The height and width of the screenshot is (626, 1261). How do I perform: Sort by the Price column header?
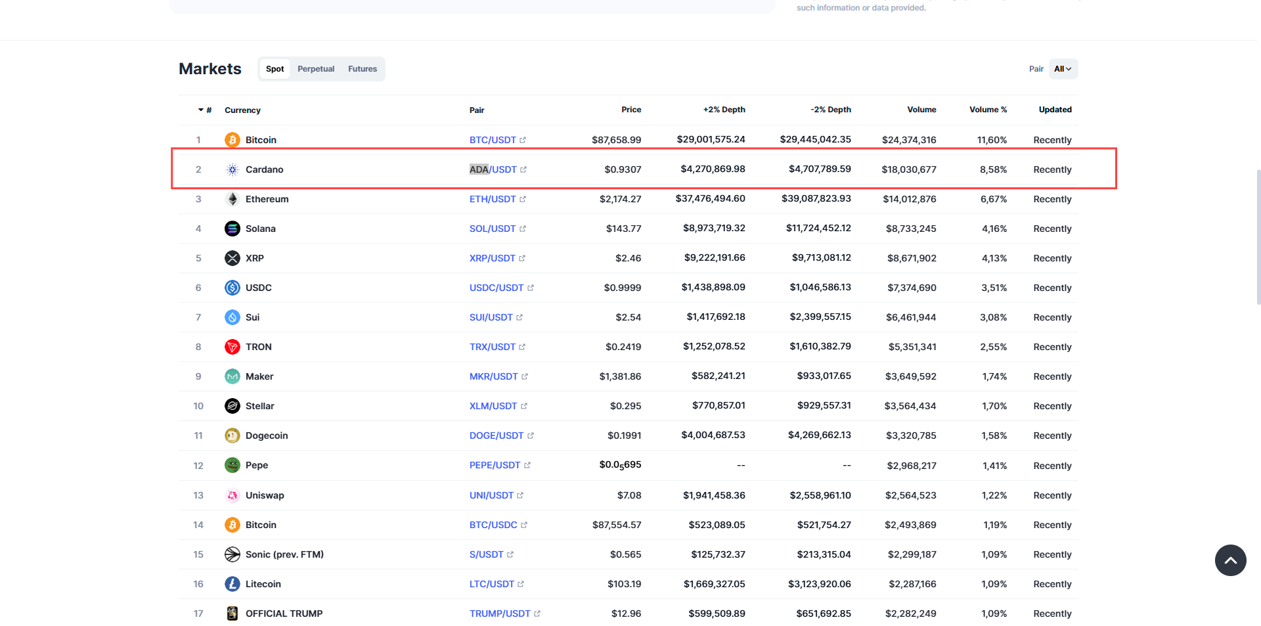coord(631,110)
